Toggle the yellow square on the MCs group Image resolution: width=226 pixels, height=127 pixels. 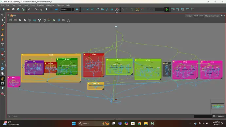(9, 78)
